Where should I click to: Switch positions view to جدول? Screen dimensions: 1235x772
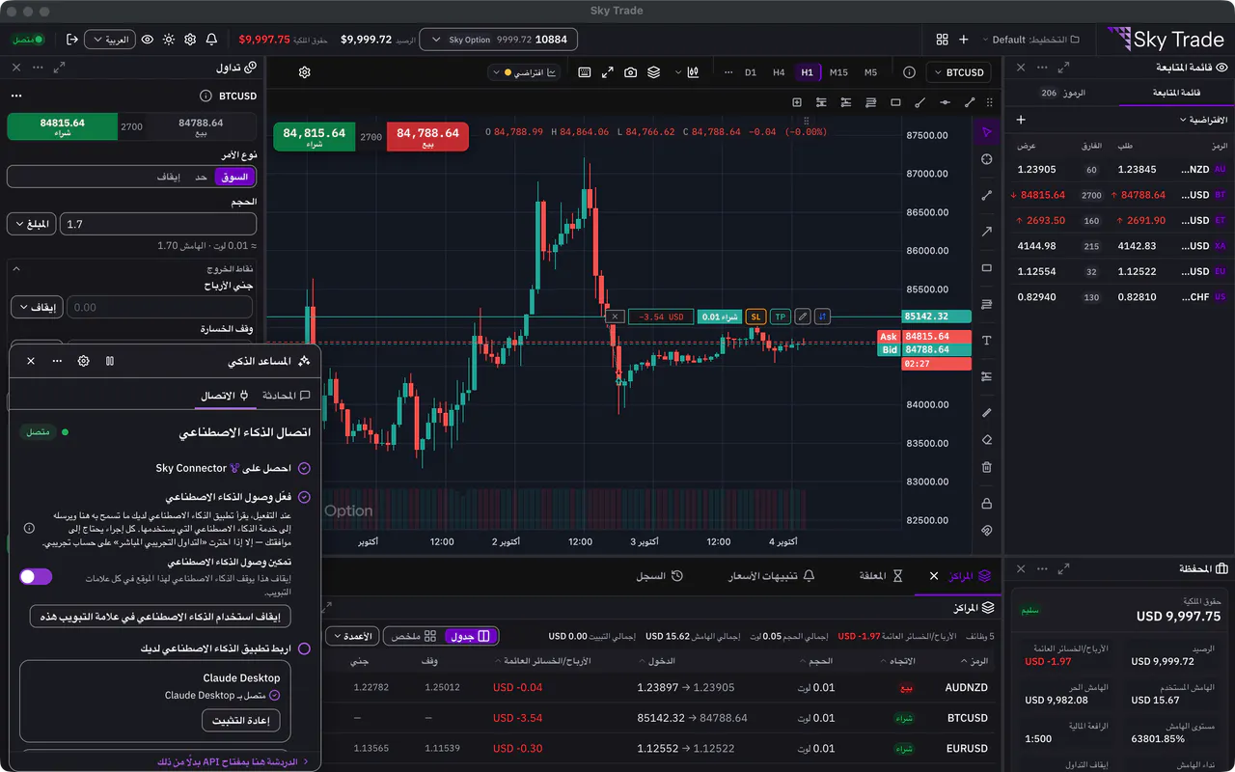click(x=471, y=637)
